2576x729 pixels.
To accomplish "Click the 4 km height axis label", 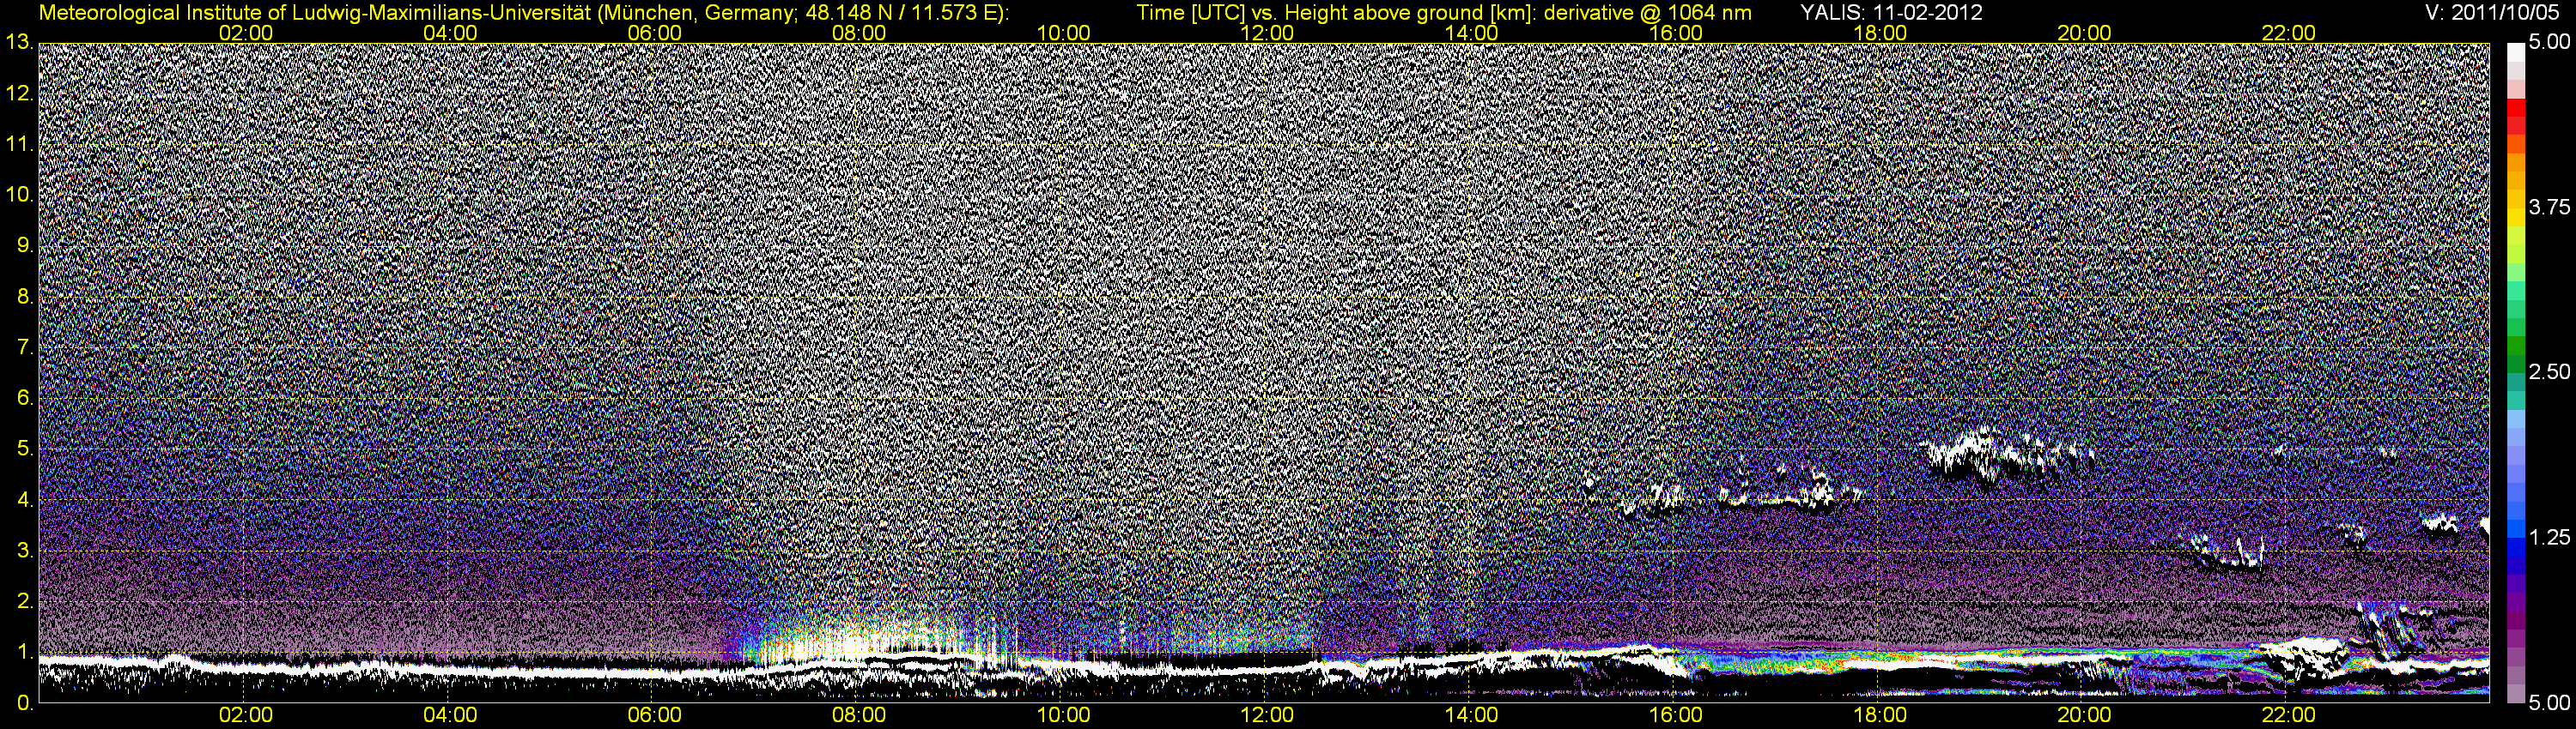I will tap(24, 499).
